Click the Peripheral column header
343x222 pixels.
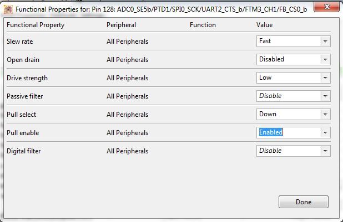point(121,25)
